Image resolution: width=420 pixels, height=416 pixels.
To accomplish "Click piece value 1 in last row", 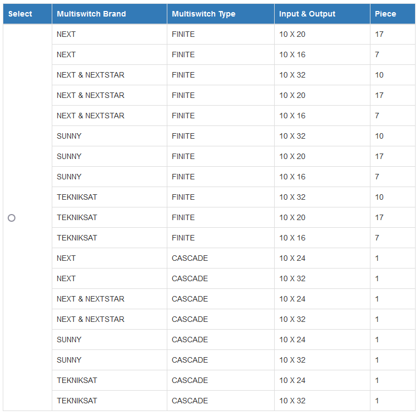I will [392, 401].
